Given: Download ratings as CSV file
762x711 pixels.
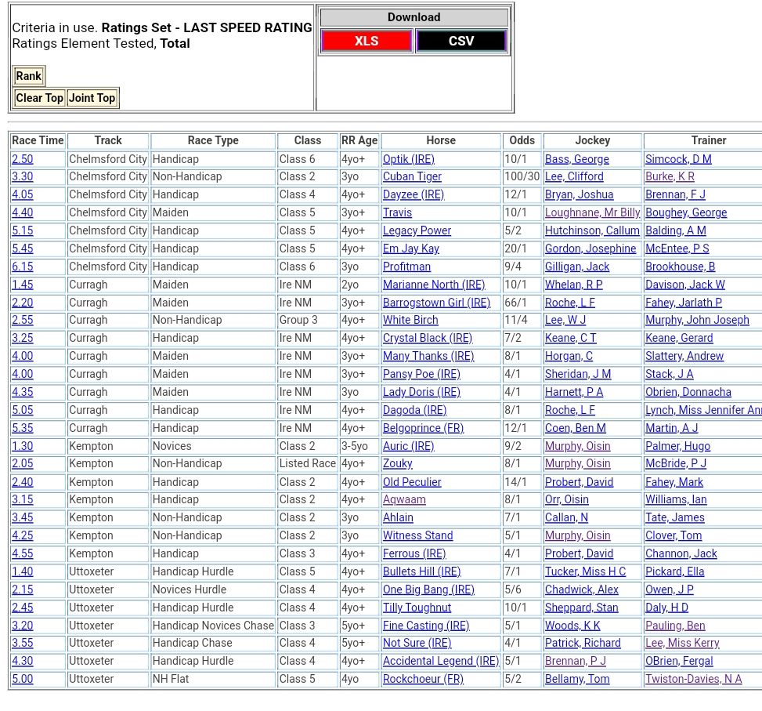Looking at the screenshot, I should (x=460, y=41).
